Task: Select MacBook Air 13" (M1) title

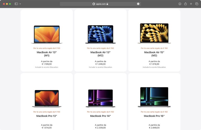Action: click(47, 54)
